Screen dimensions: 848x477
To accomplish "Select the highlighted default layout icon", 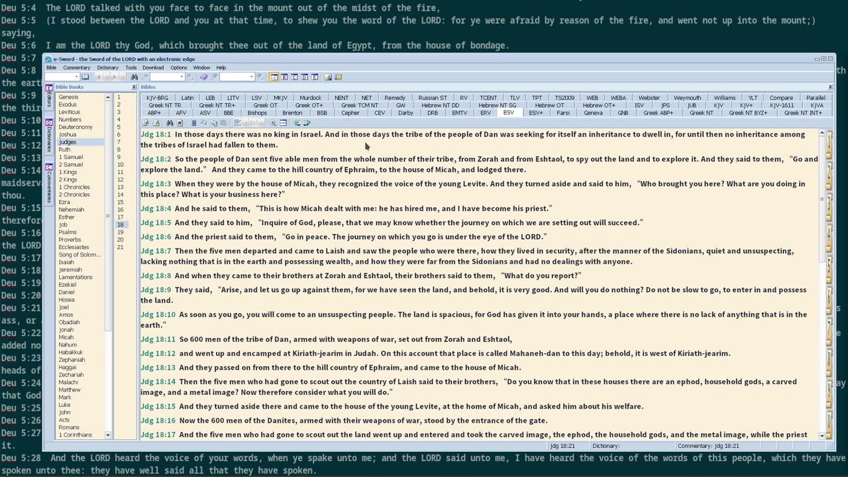I will point(274,77).
